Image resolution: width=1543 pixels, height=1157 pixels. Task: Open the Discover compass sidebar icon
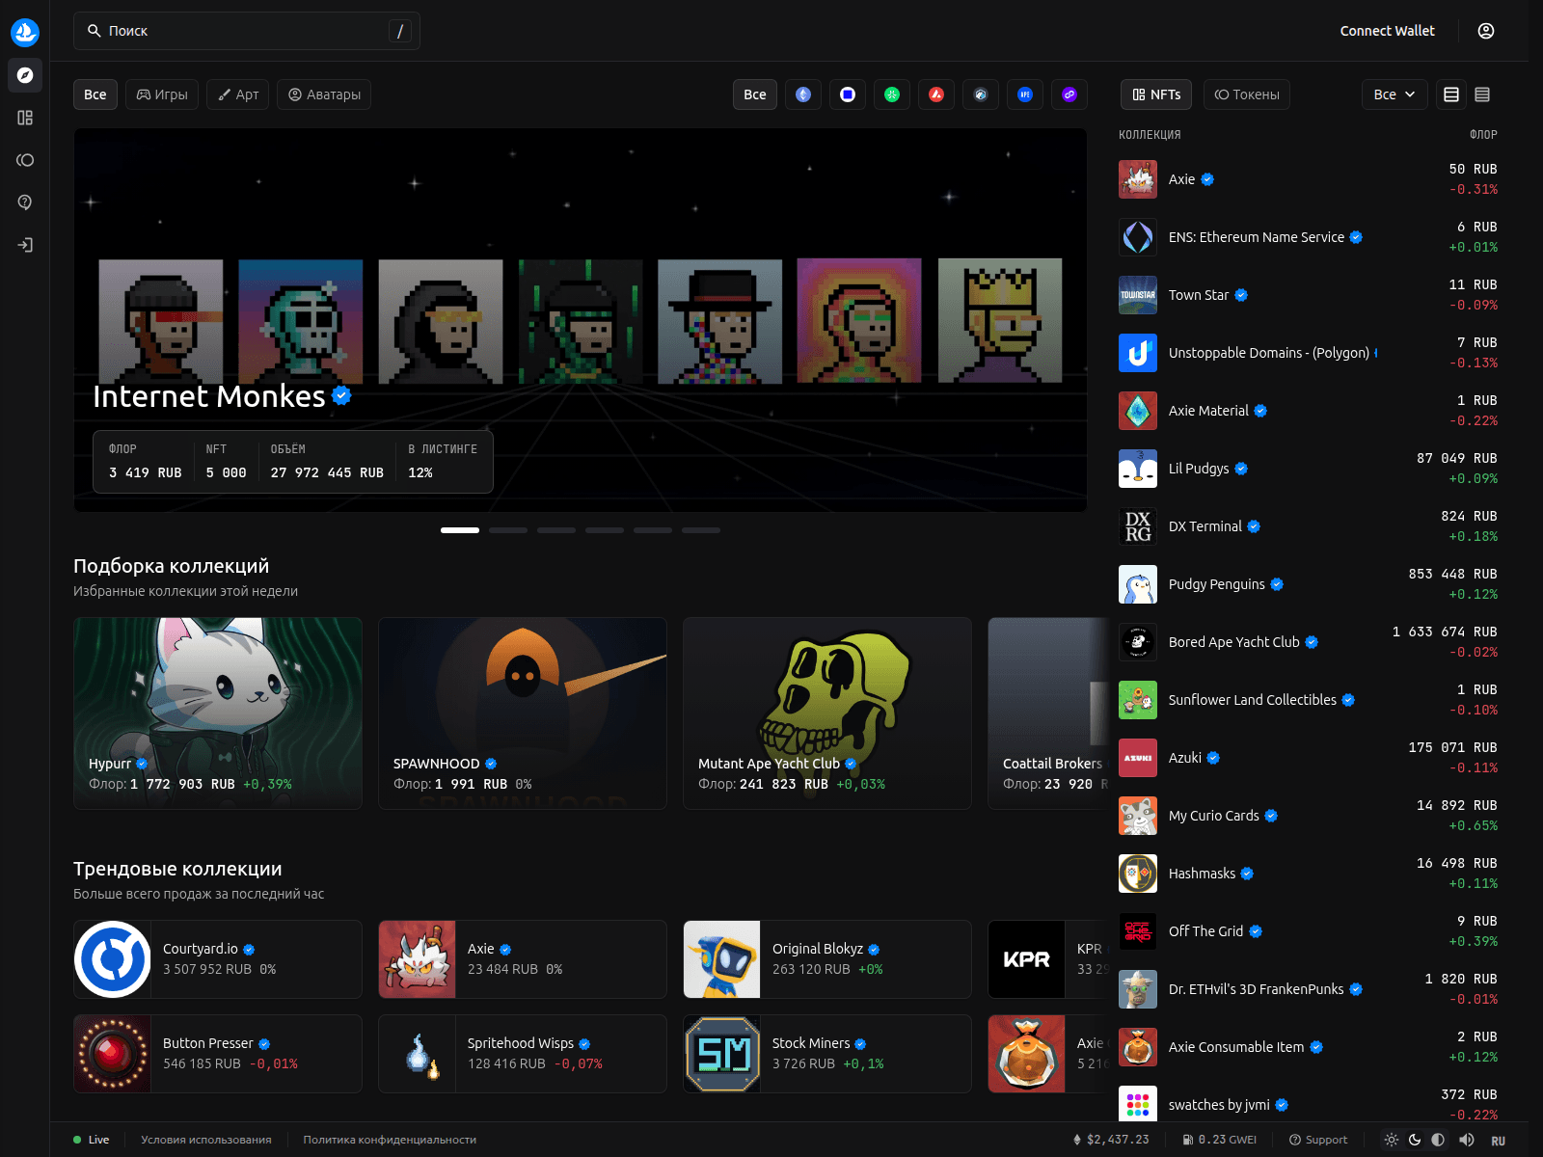pyautogui.click(x=25, y=75)
